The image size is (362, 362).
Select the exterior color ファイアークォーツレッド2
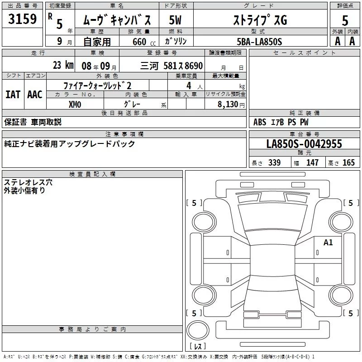(x=97, y=86)
